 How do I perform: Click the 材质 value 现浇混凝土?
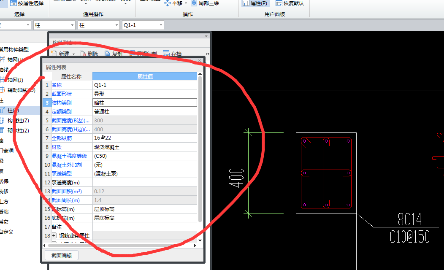pos(145,147)
